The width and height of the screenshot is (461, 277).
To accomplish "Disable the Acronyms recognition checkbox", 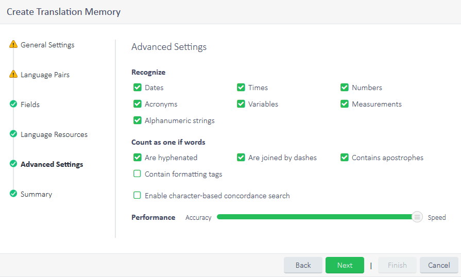I will (x=138, y=104).
